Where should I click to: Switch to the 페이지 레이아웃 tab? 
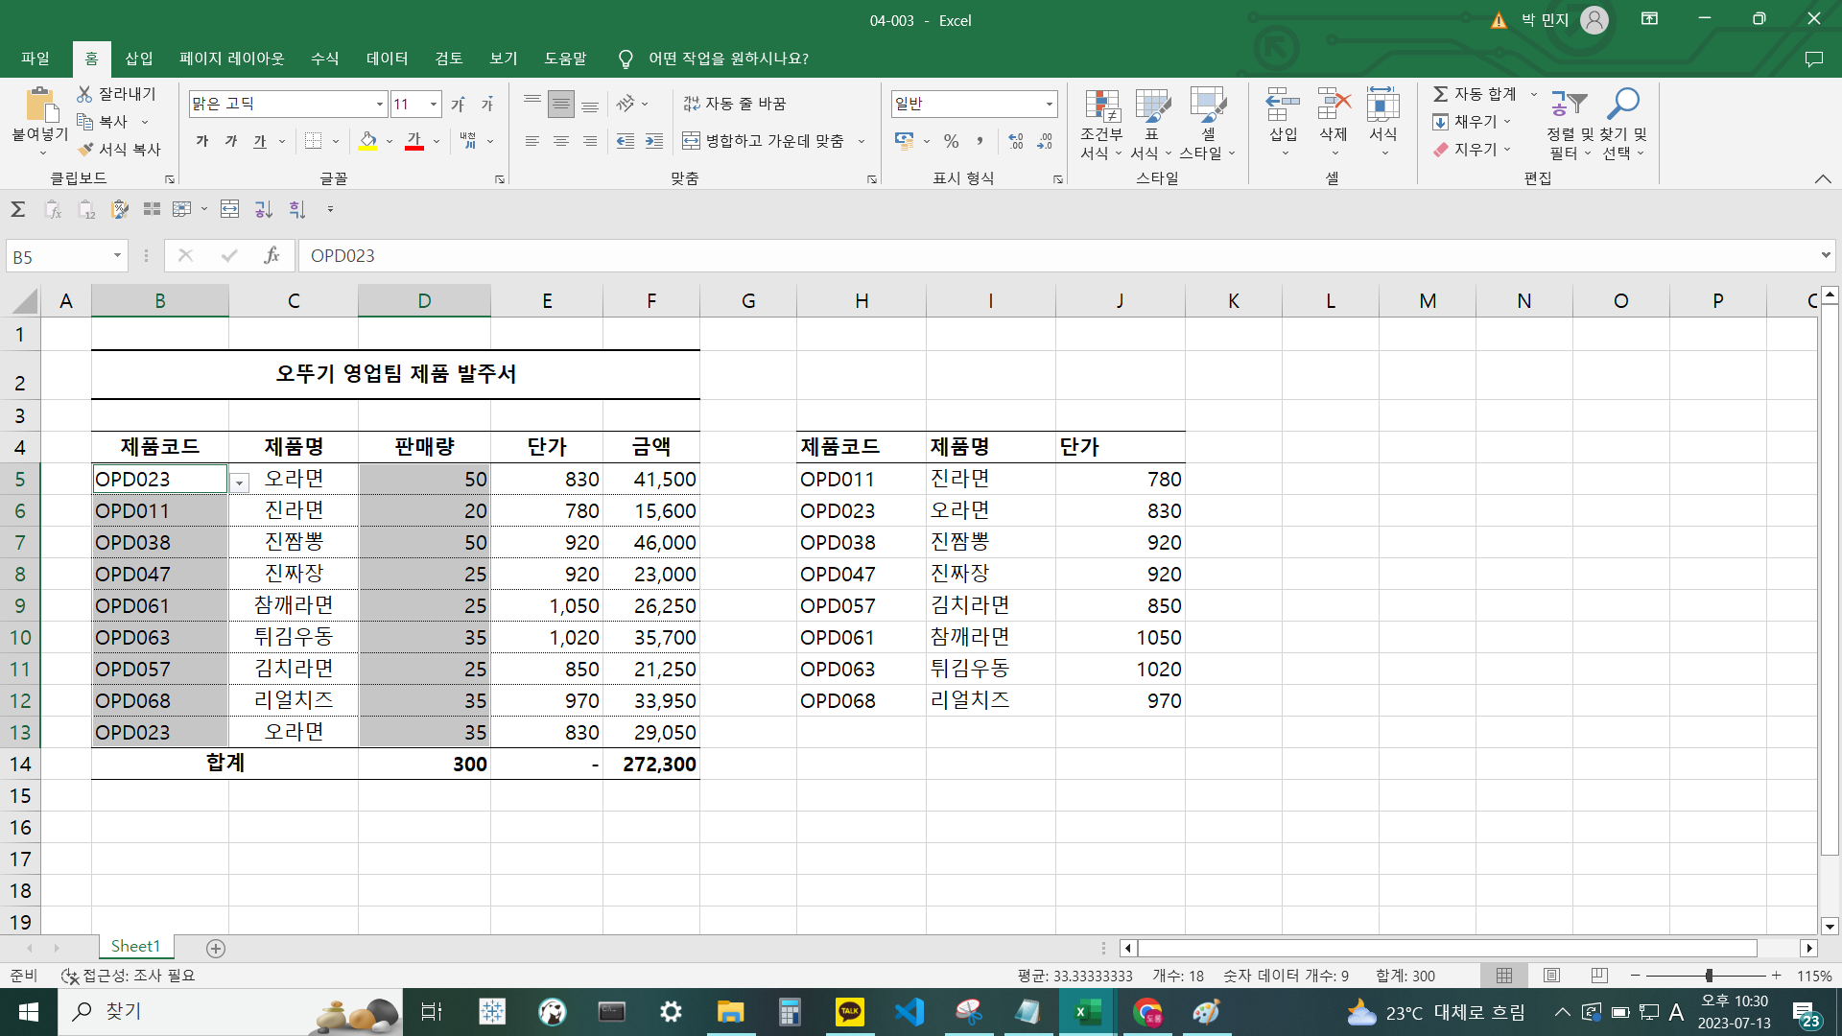coord(231,59)
